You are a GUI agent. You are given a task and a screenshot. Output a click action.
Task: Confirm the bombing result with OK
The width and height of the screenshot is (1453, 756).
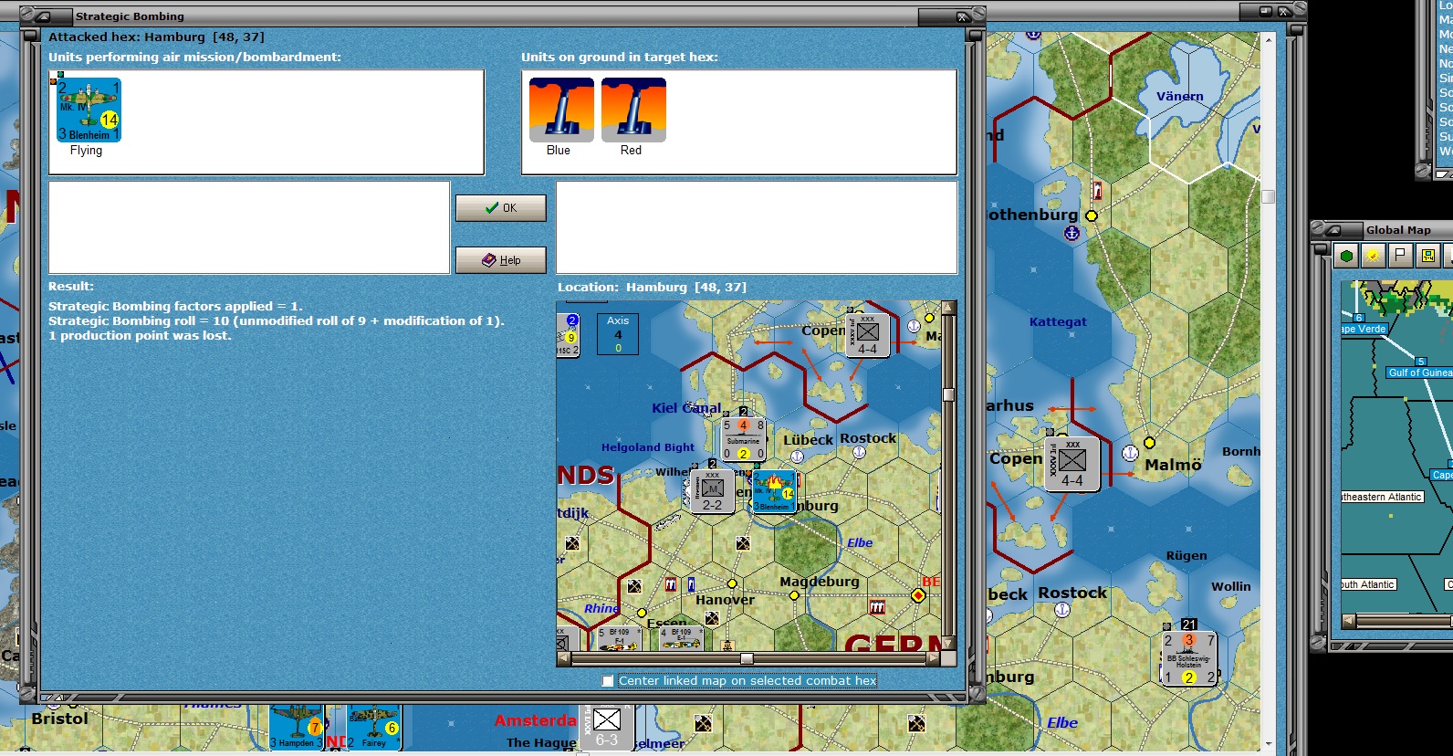coord(501,208)
